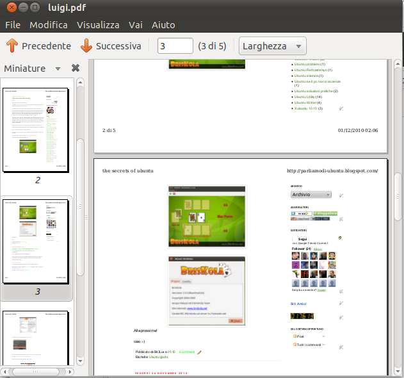
Task: Open the File menu
Action: [x=13, y=25]
